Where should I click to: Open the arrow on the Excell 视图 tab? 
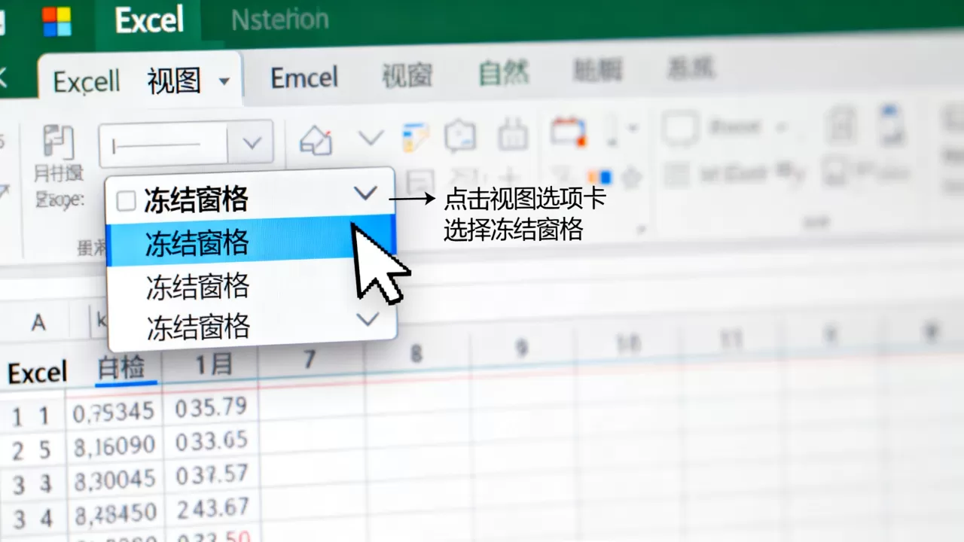224,81
